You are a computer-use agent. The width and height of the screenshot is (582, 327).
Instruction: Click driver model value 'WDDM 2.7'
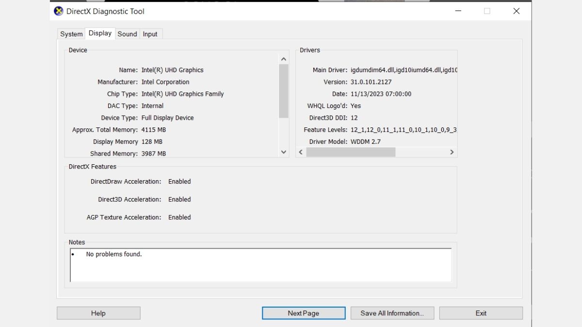tap(366, 141)
